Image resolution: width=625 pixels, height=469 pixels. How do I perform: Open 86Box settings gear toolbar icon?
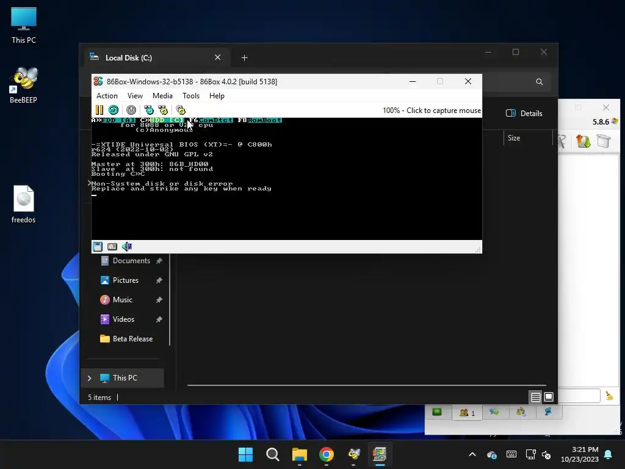181,110
